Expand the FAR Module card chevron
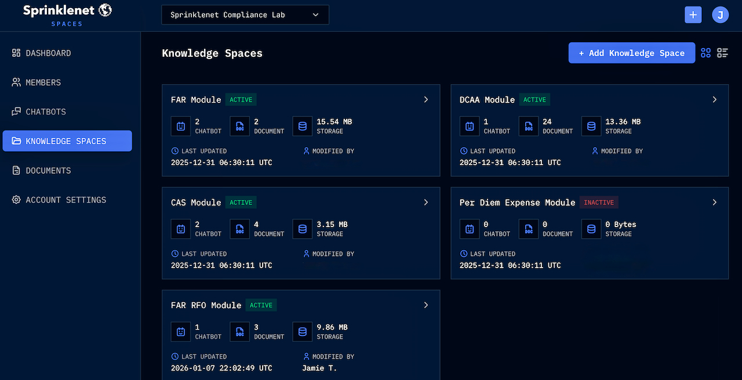The image size is (742, 380). (426, 100)
